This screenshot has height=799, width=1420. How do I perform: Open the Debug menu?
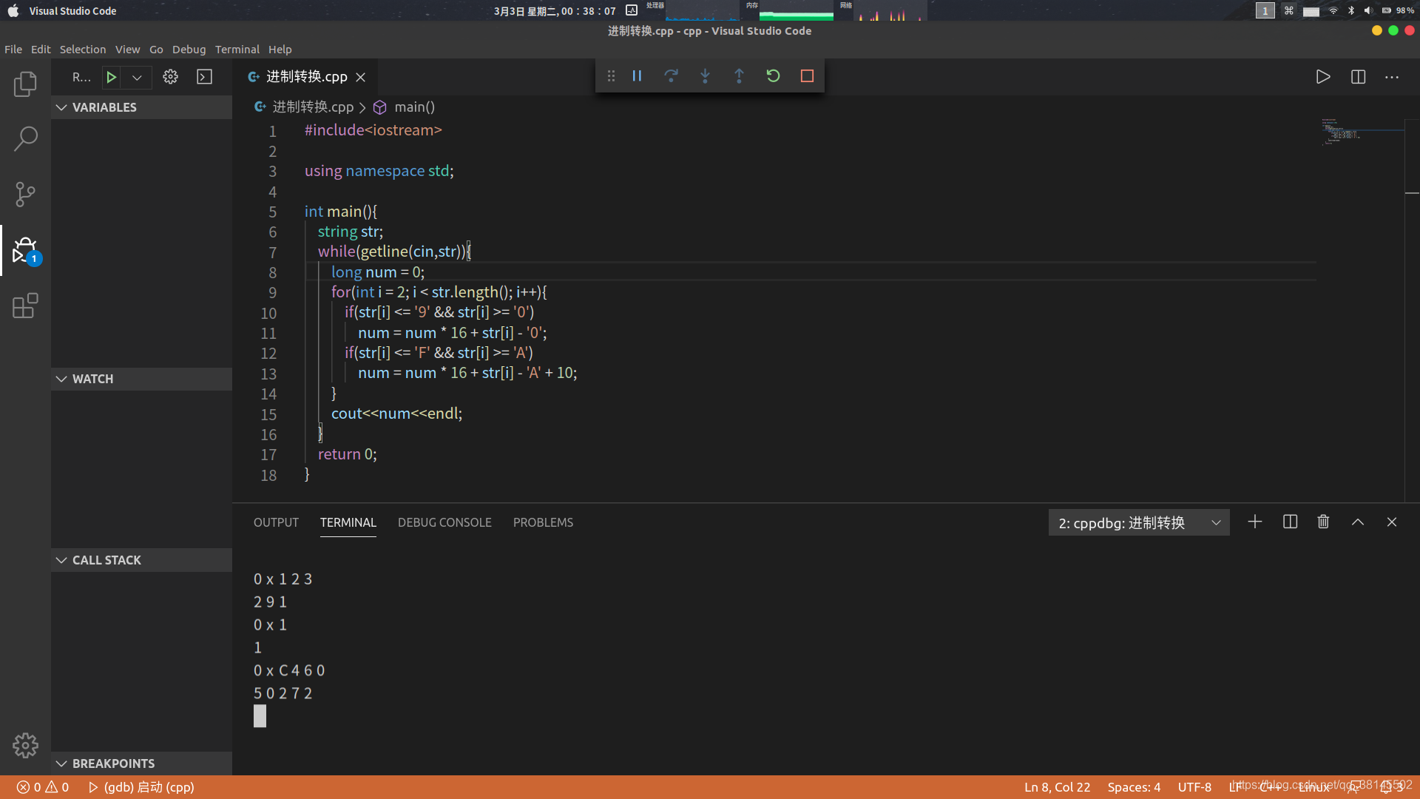click(189, 50)
